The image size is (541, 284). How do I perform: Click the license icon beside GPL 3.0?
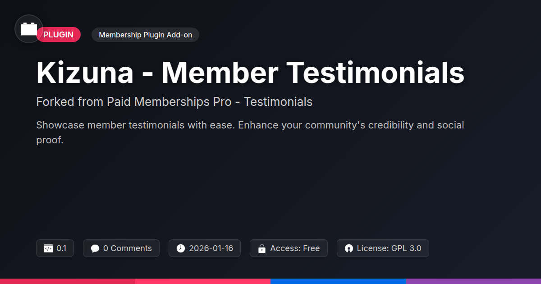(x=348, y=248)
